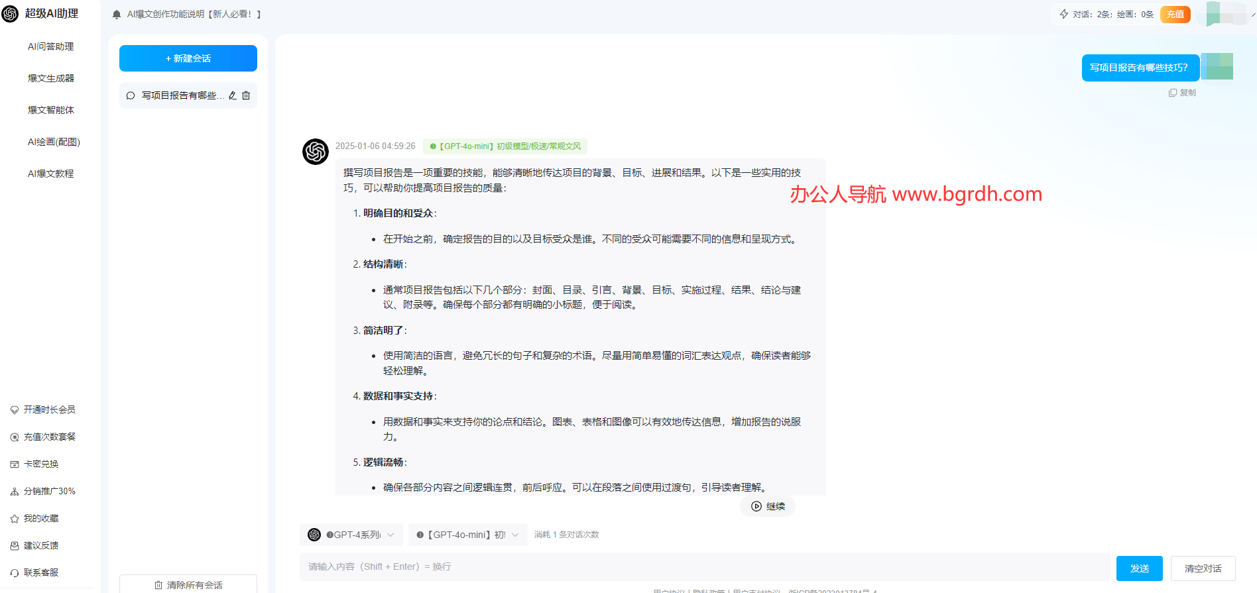The width and height of the screenshot is (1257, 593).
Task: Click the notification bell icon
Action: tap(117, 14)
